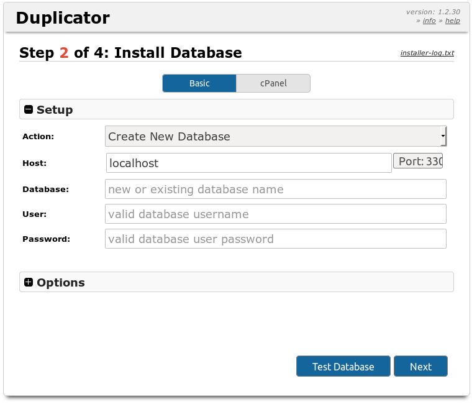Viewport: 472px width, 404px height.
Task: Click the Port number field
Action: pos(419,162)
